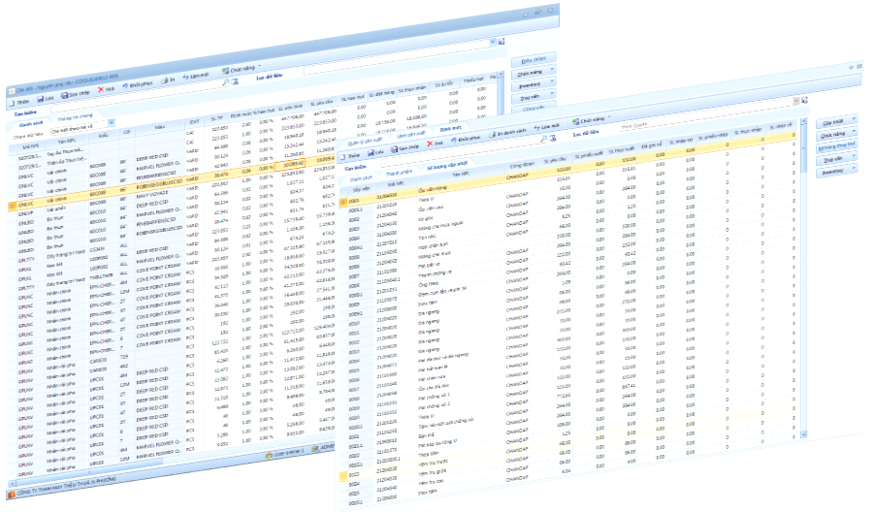
Task: Switch to Thông tin chung tab in back window
Action: click(x=75, y=117)
